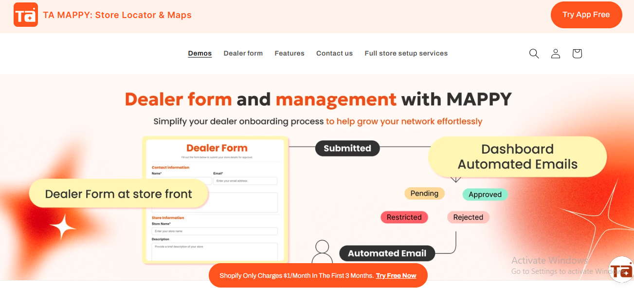Click the Dealer Form at store front bubble
This screenshot has width=634, height=288.
point(119,194)
